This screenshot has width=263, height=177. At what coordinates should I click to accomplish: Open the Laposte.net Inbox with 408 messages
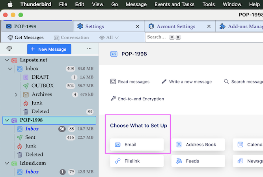coord(49,68)
